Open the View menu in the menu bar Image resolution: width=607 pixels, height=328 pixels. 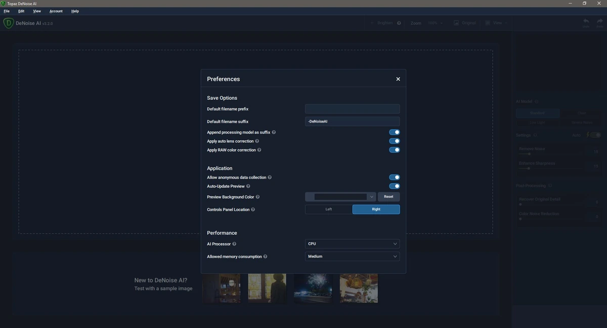(x=37, y=11)
